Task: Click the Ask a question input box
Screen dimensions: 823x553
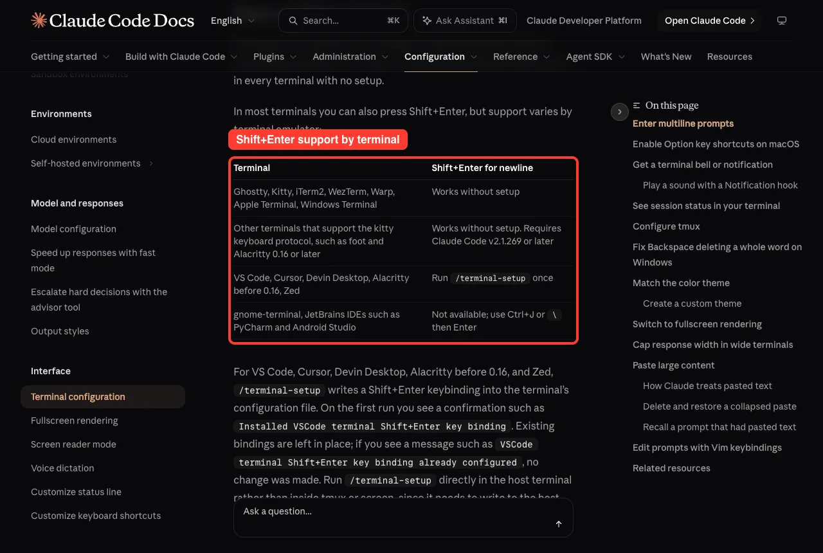Action: [403, 518]
